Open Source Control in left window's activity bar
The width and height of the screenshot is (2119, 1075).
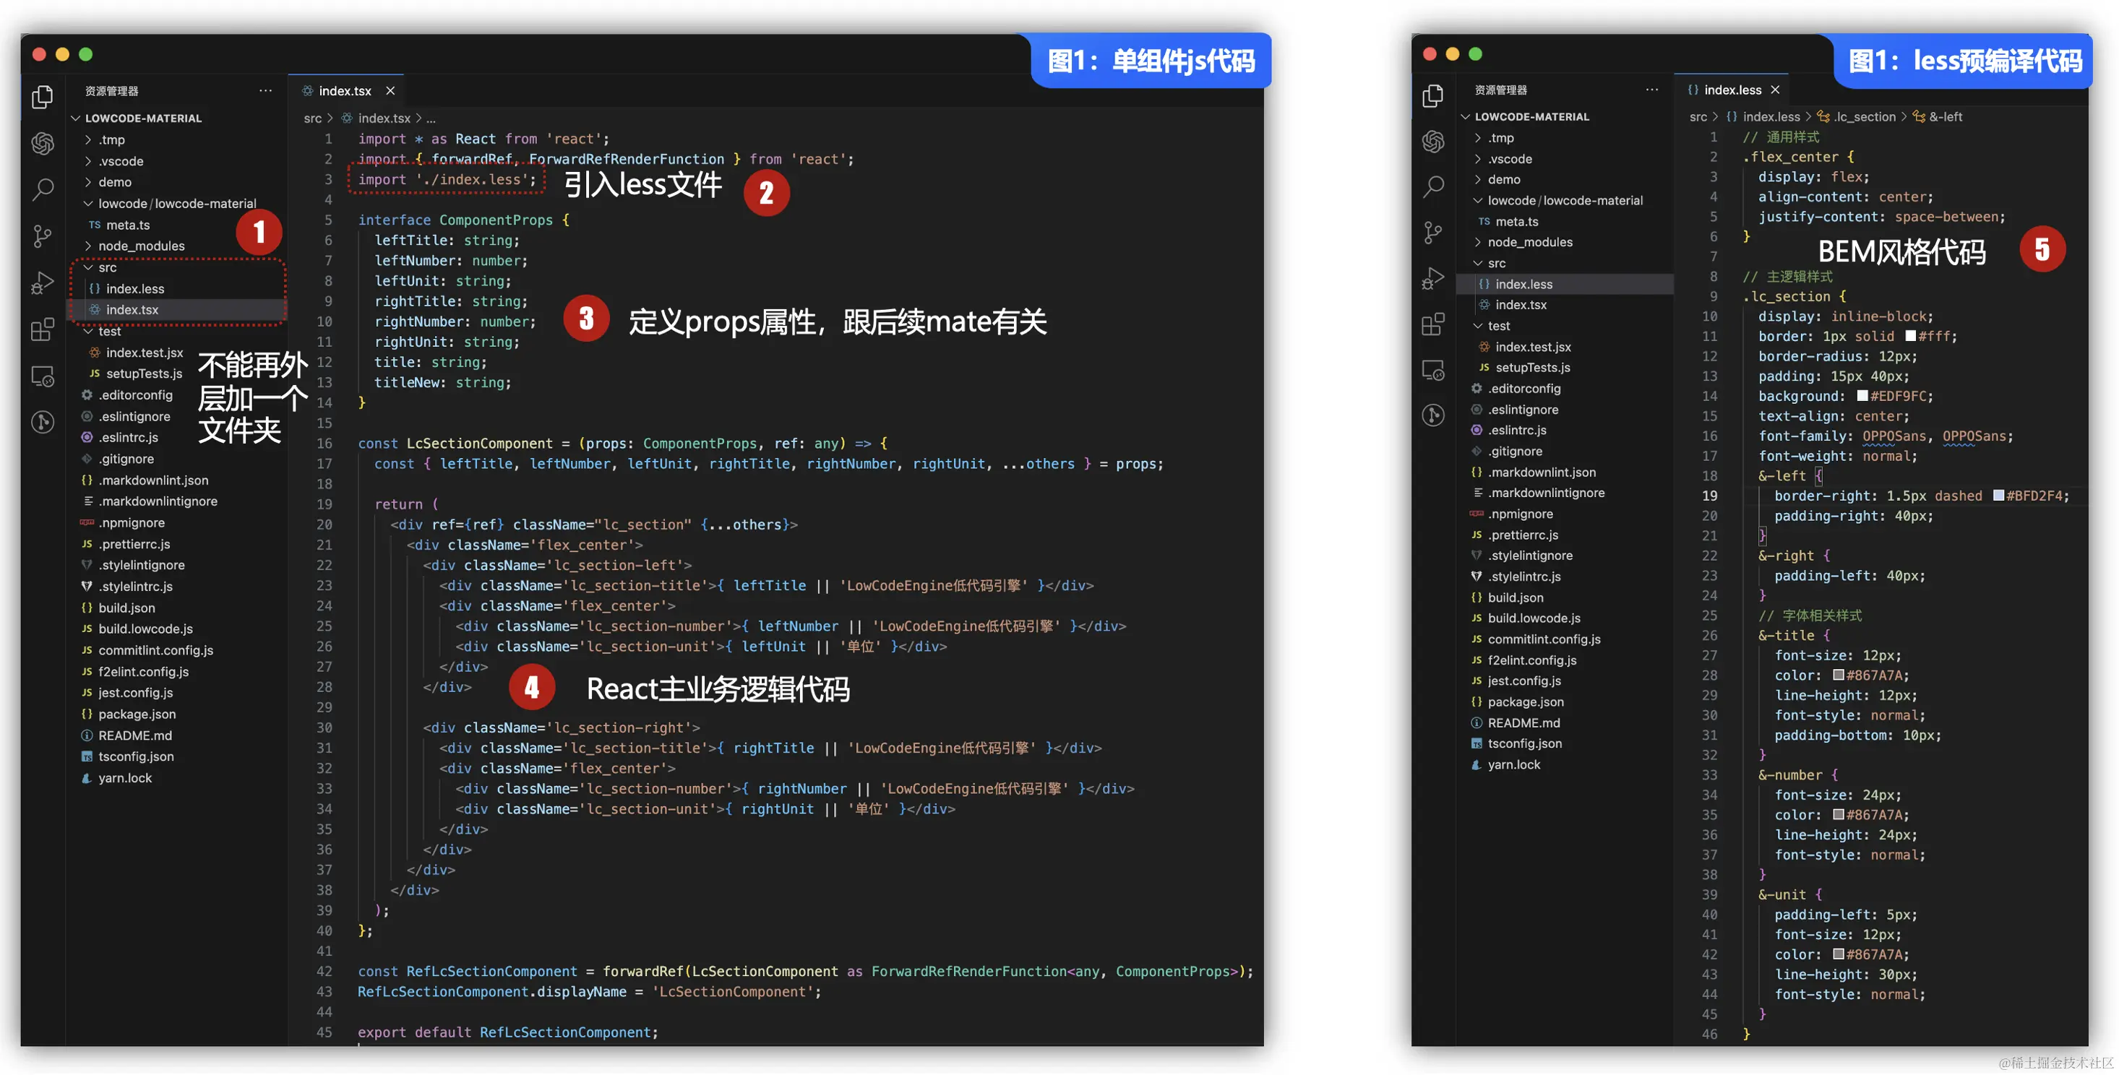42,236
